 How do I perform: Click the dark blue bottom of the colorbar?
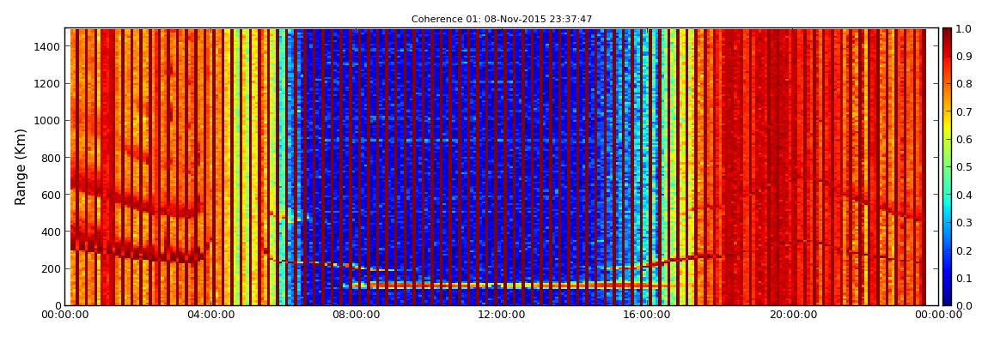coord(947,298)
